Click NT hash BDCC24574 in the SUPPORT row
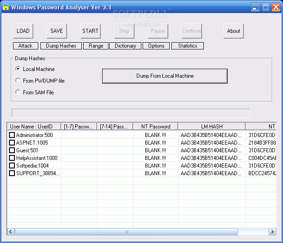283x243 pixels. coord(262,173)
